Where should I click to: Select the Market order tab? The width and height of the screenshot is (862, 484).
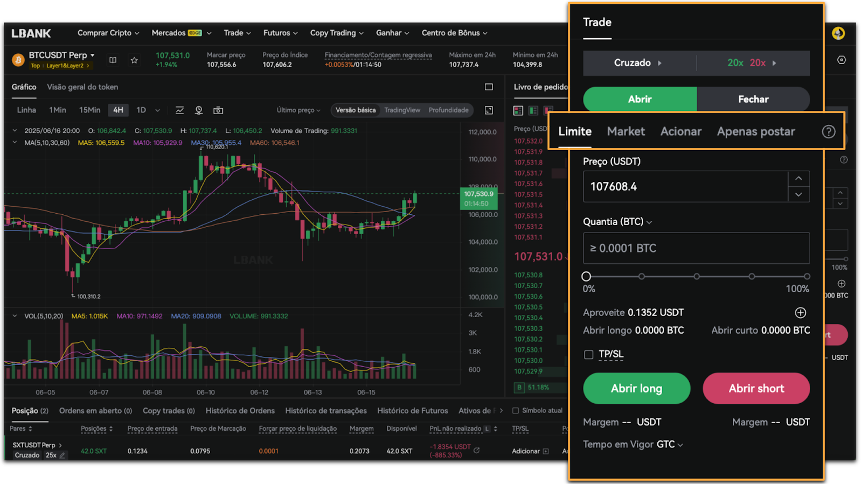625,132
